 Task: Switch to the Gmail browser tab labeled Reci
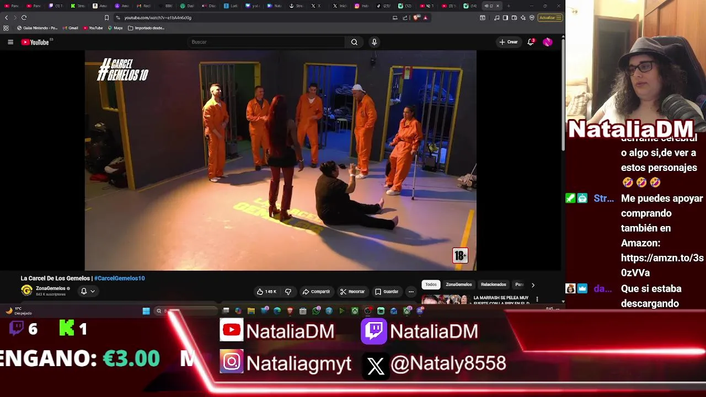pyautogui.click(x=143, y=6)
